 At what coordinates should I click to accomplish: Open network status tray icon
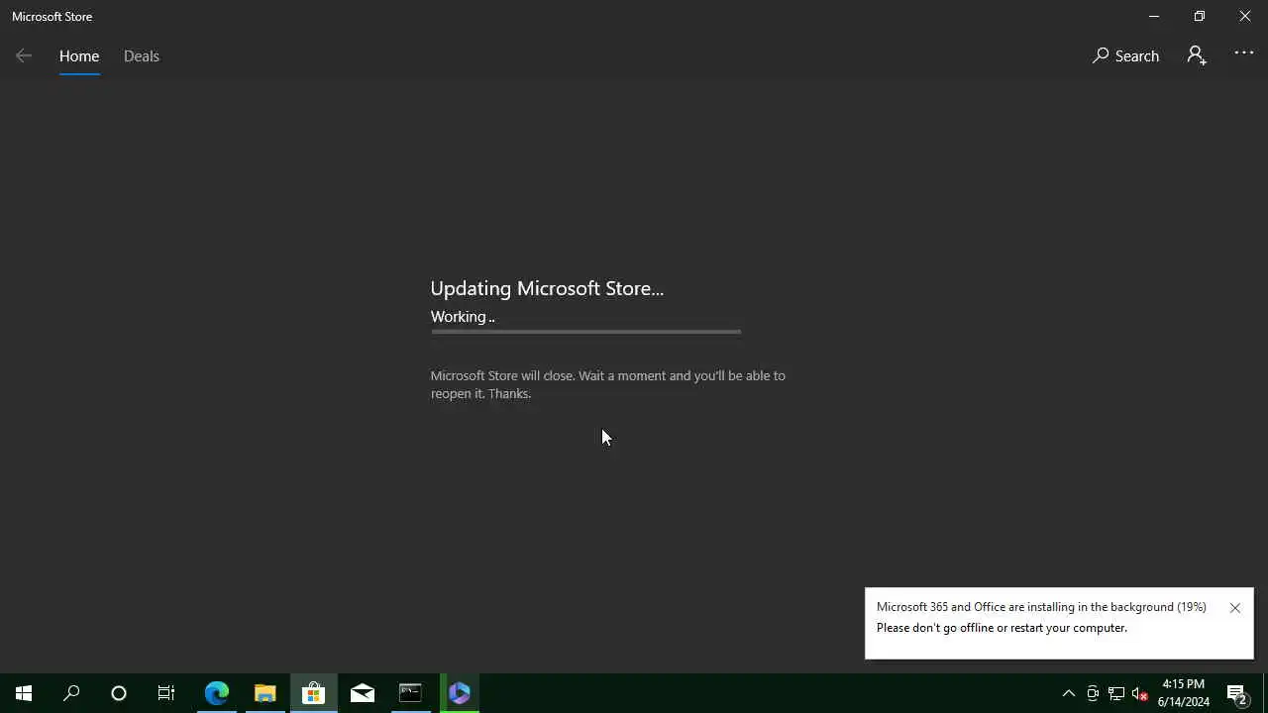1116,693
